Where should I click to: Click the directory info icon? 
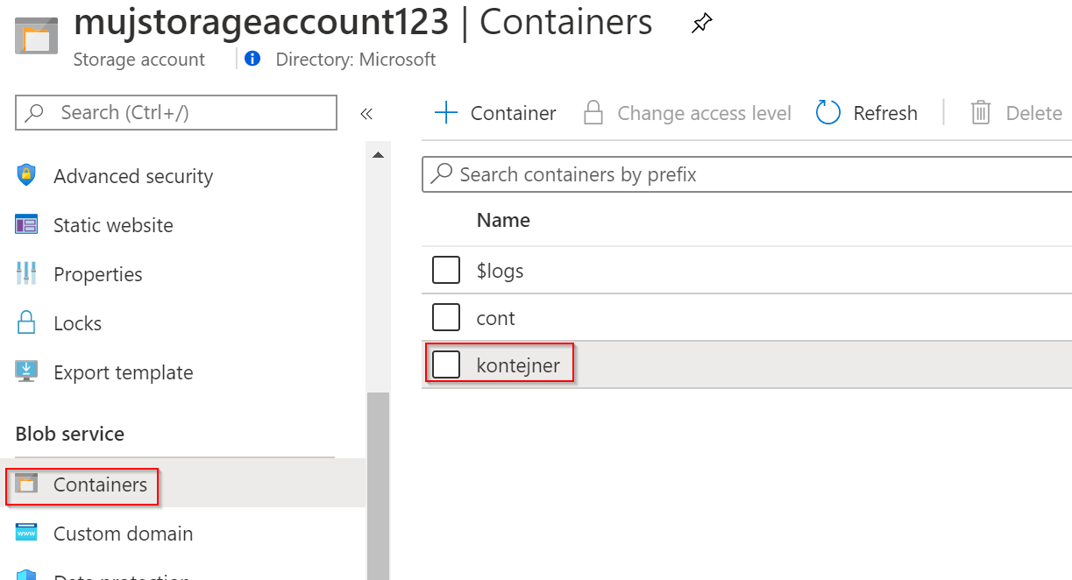pos(252,59)
